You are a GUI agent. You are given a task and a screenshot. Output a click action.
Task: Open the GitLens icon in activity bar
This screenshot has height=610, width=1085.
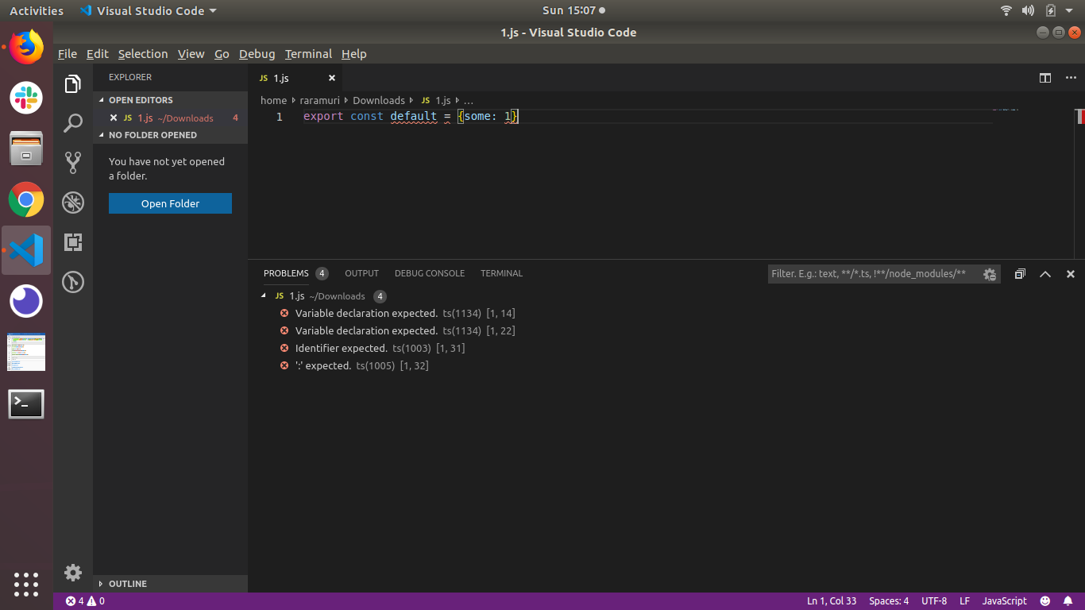tap(73, 282)
